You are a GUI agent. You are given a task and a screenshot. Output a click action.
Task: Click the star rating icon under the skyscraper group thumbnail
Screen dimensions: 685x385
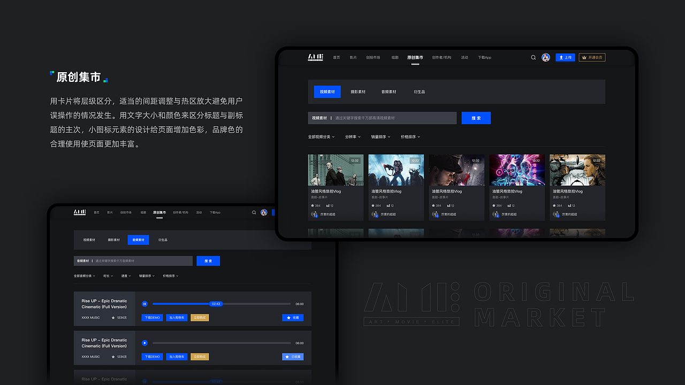click(313, 205)
